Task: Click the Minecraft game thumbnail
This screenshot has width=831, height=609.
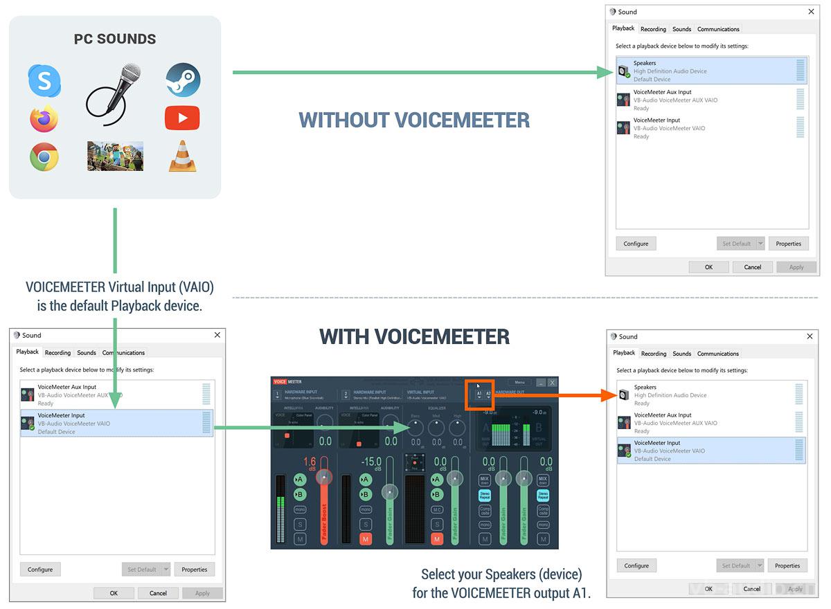Action: 115,156
